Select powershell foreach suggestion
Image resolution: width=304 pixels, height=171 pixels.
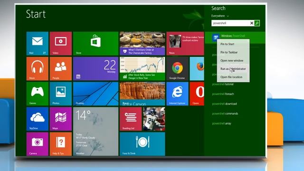pos(223,94)
